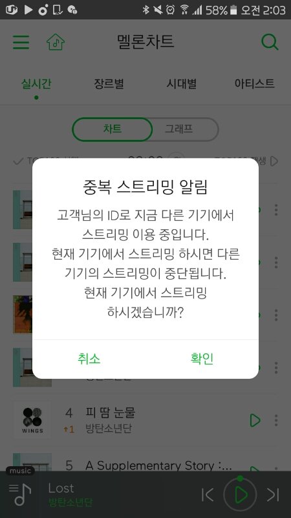
Task: Select the 차트 toggle option
Action: click(112, 129)
